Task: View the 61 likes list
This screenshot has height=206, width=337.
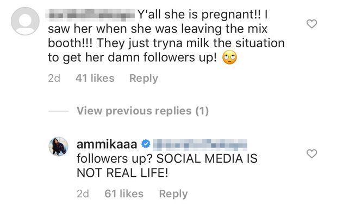Action: [x=124, y=194]
